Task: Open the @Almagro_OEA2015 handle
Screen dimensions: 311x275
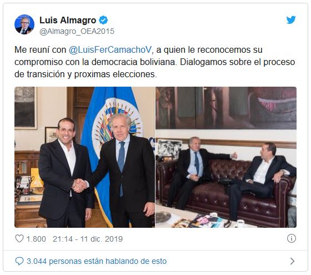Action: click(x=77, y=31)
